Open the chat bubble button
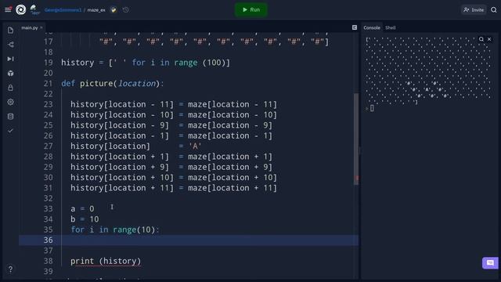Viewport: 501px width, 282px height. coord(490,263)
